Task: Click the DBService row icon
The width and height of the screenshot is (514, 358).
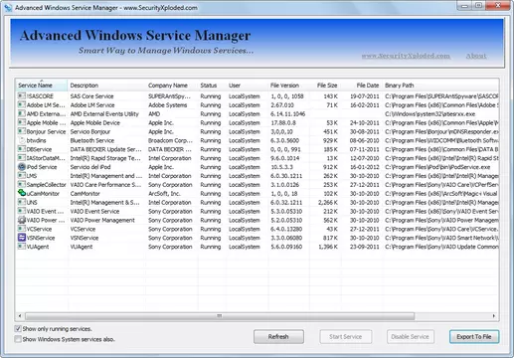Action: point(22,149)
